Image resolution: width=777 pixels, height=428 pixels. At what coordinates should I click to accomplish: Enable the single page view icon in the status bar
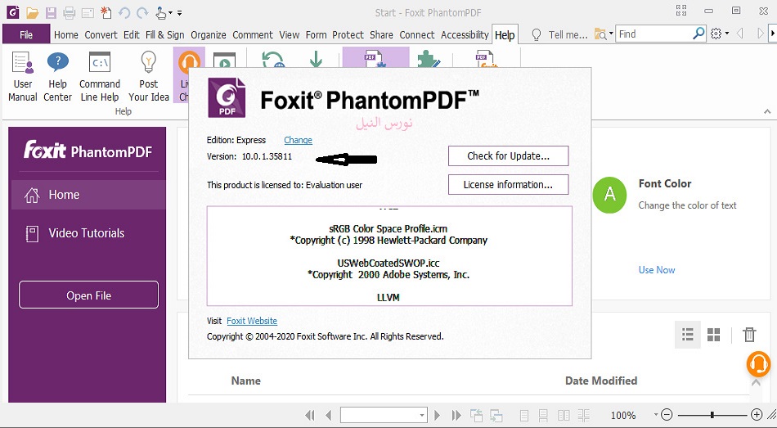524,416
